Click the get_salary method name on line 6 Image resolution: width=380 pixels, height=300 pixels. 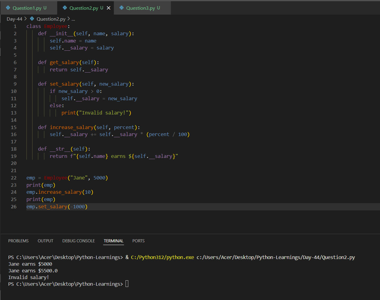(64, 62)
